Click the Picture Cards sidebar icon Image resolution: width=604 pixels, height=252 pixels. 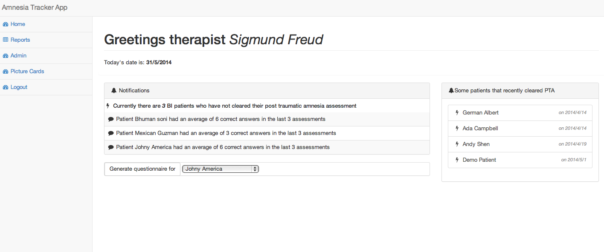tap(6, 72)
